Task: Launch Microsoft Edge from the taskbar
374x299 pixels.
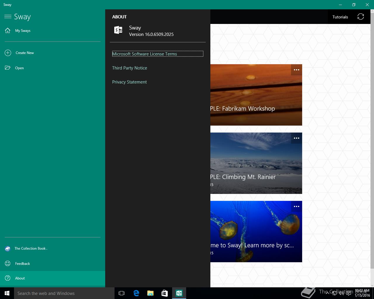Action: pos(136,293)
